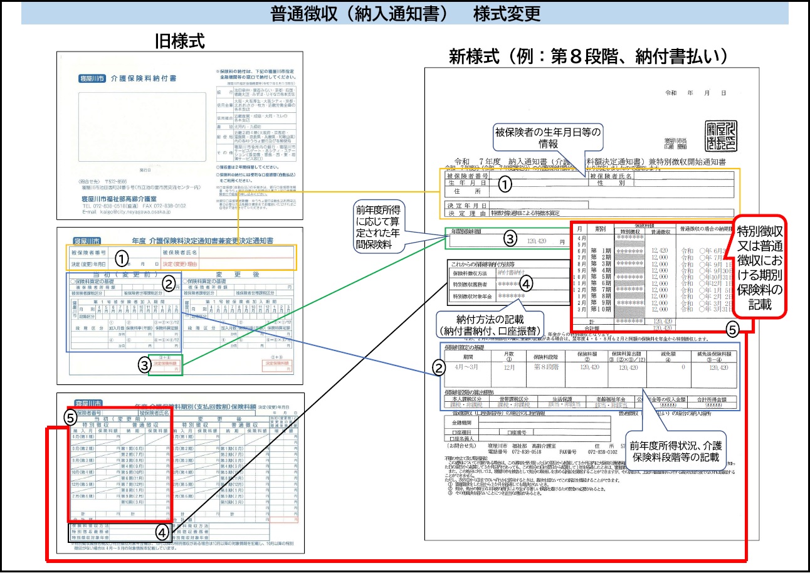This screenshot has height=573, width=810.
Task: Click the blue title banner 普通徴収 様式変更
Action: click(405, 13)
